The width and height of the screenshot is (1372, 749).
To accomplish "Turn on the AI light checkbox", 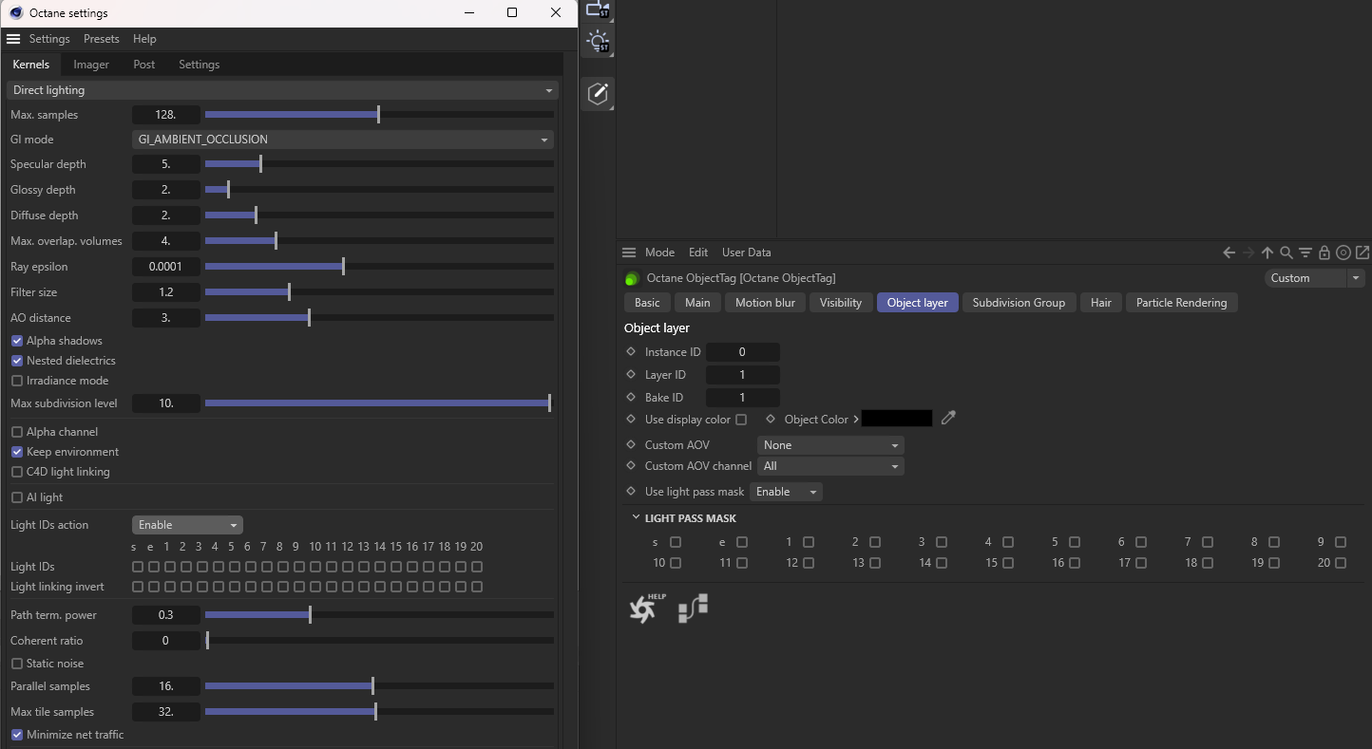I will point(17,497).
